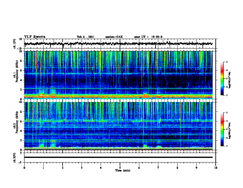243x188 pixels.
Task: Click the flat ch.3 voltage trace line
Action: point(118,157)
